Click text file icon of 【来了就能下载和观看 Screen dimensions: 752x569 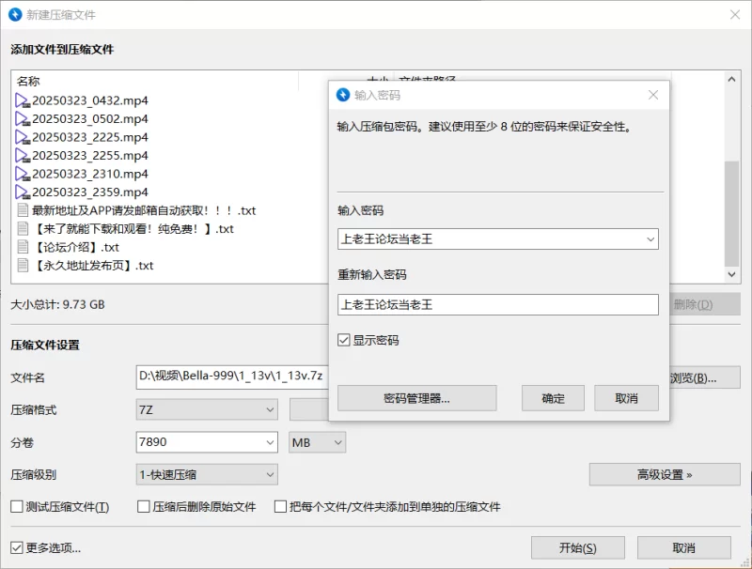coord(23,228)
